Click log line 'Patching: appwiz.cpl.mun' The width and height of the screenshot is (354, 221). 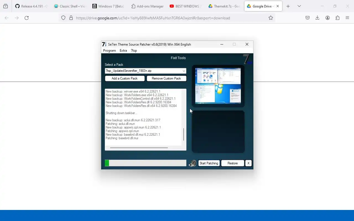122,131
